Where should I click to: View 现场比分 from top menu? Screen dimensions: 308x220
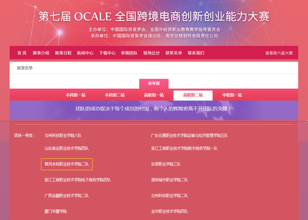[x=152, y=53]
